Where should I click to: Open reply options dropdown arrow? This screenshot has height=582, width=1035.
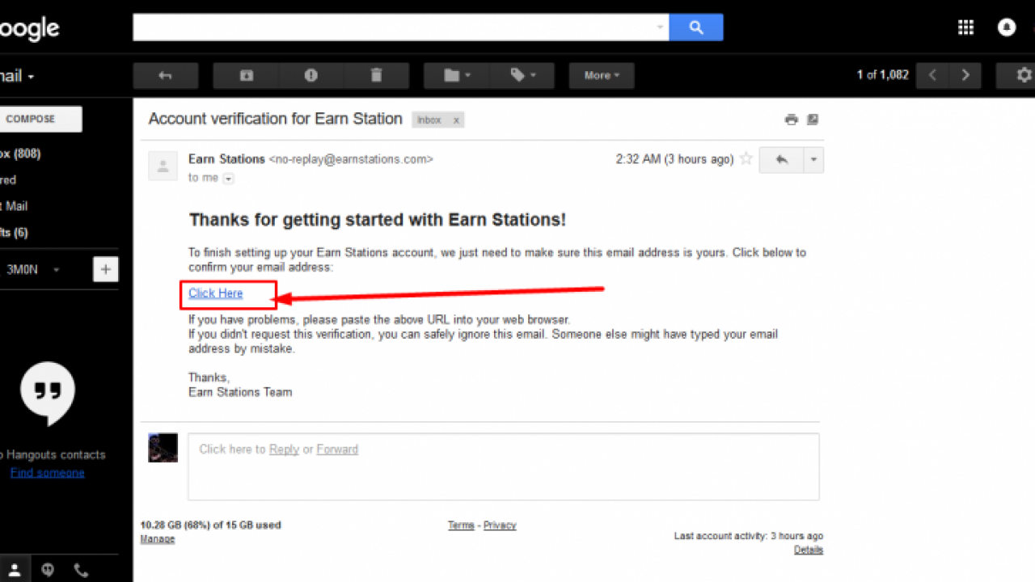813,159
